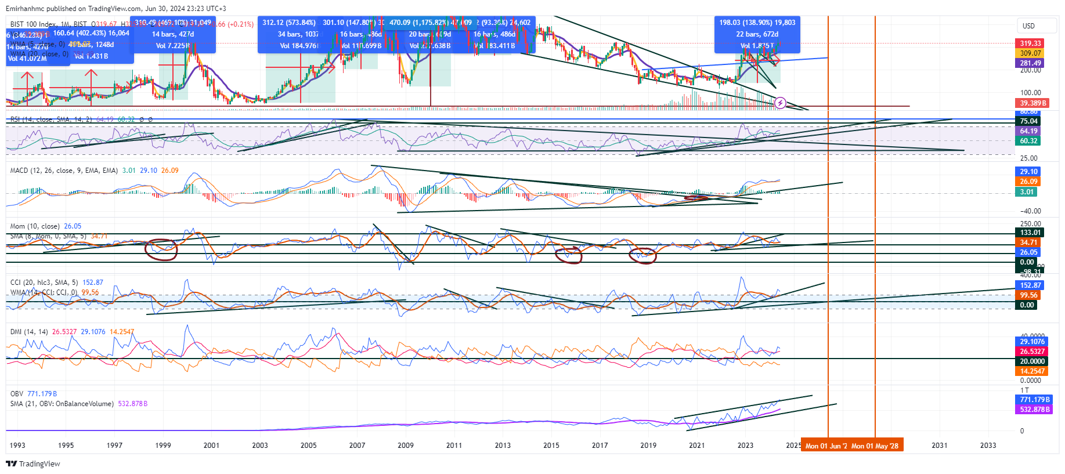Click the 34.71 momentum SMA label
The image size is (1065, 474).
tap(1029, 243)
